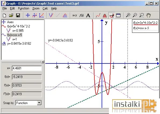This screenshot has width=160, height=114.
Task: Click the Insert trendline toolbar icon
Action: [58, 16]
